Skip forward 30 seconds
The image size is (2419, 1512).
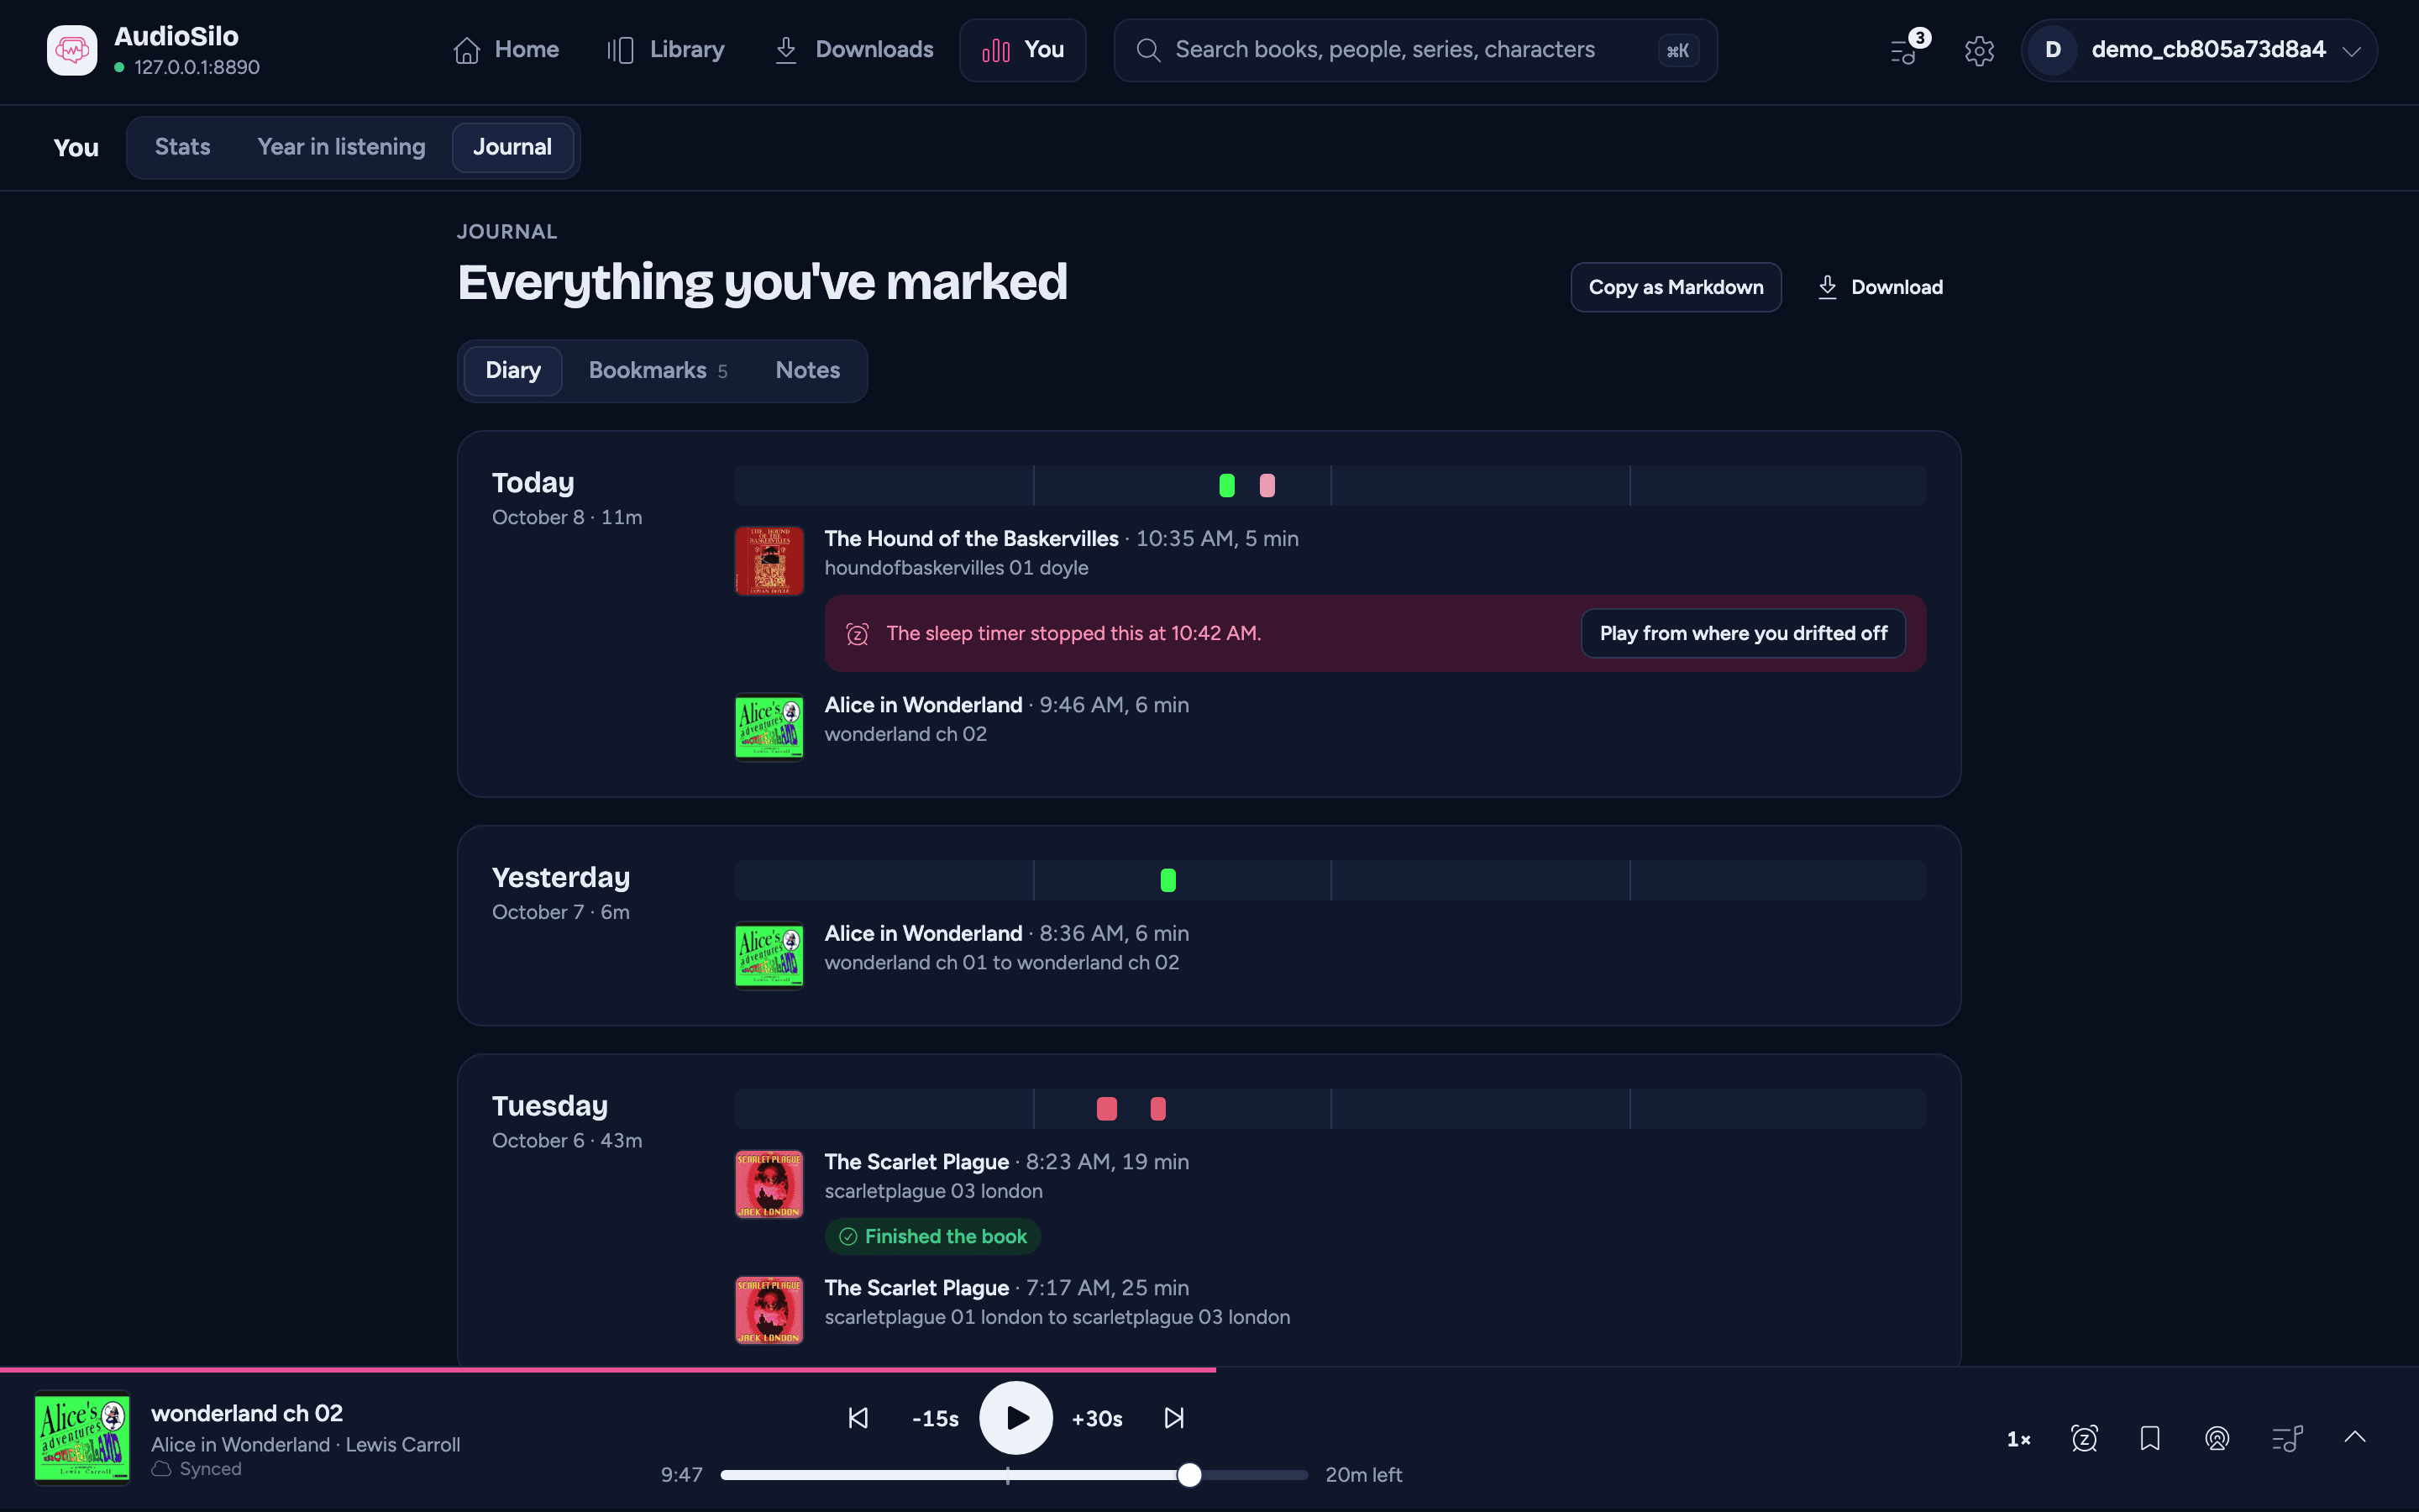pyautogui.click(x=1097, y=1418)
